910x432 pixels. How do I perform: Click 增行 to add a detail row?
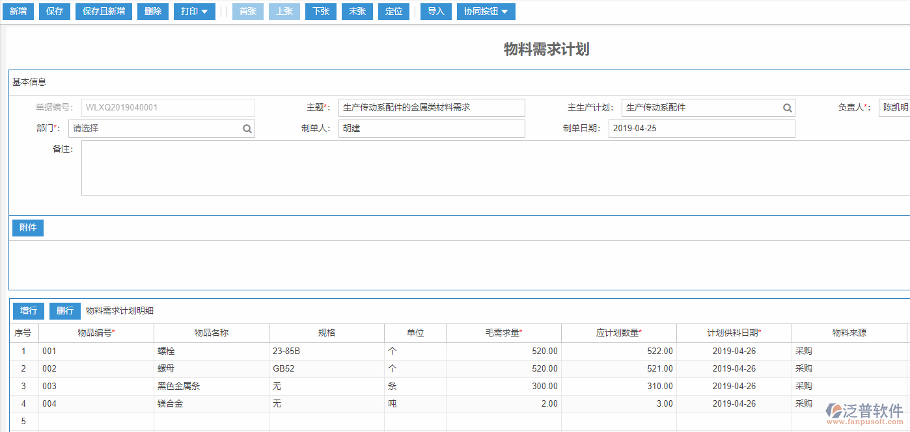28,311
